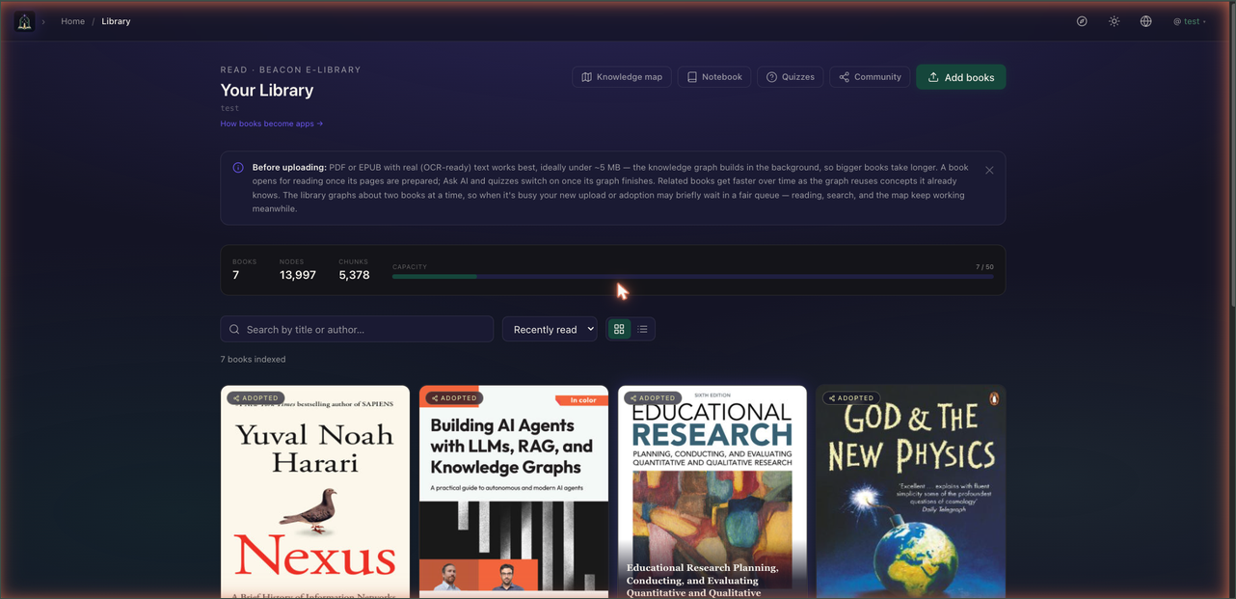Switch to grid view
The width and height of the screenshot is (1236, 599).
(x=619, y=329)
